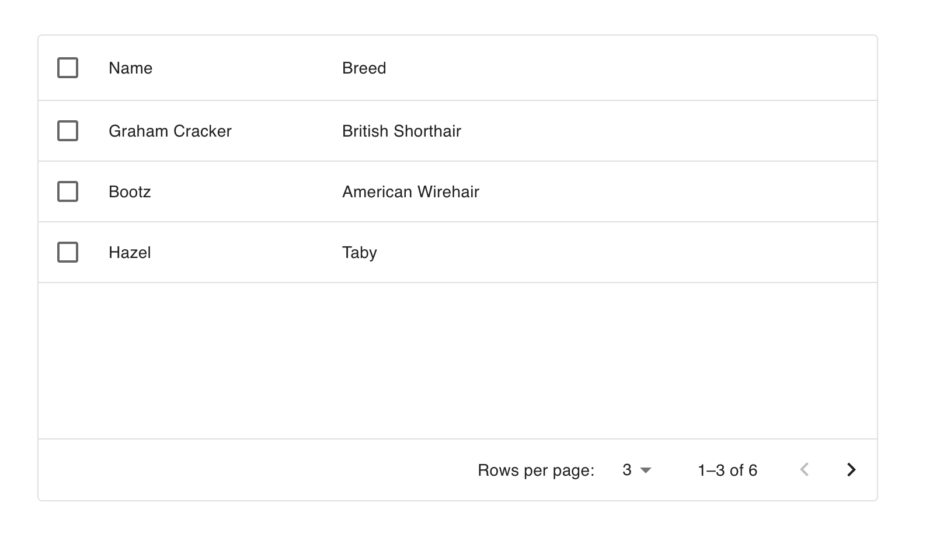
Task: Sort by the Name column header
Action: click(x=130, y=68)
